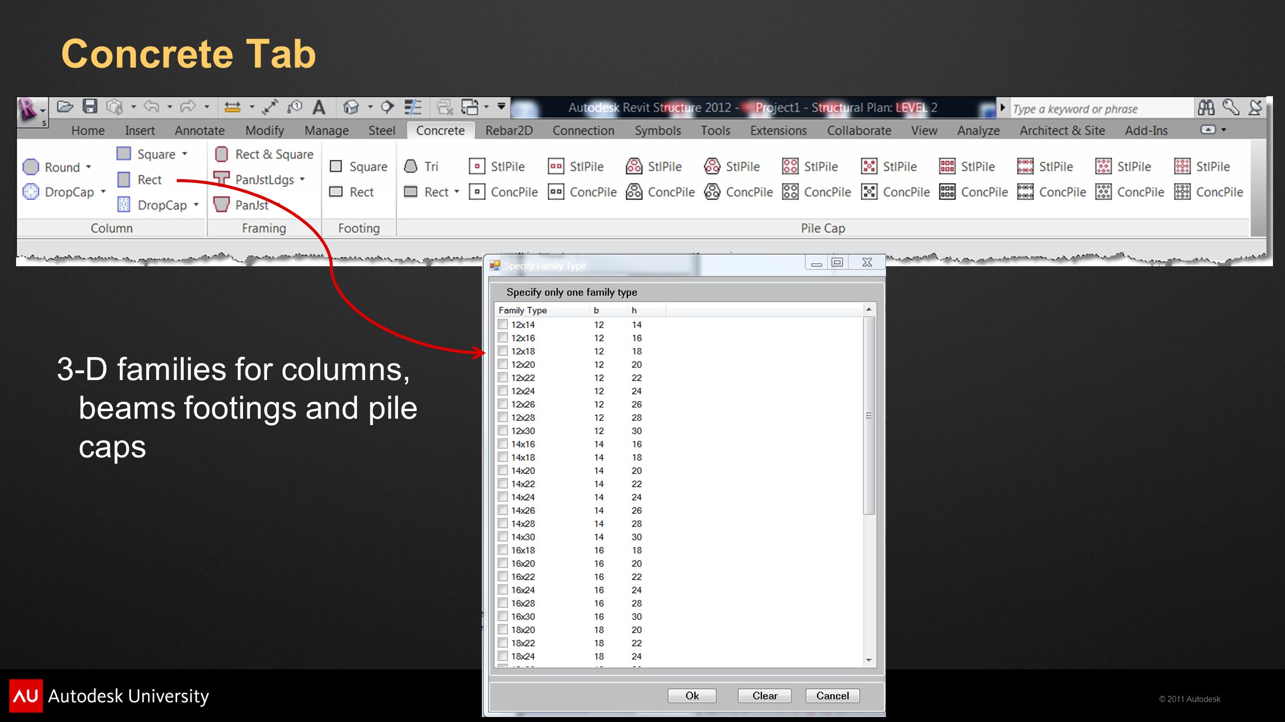Sort list by the b column header
Viewport: 1285px width, 722px height.
tap(608, 310)
